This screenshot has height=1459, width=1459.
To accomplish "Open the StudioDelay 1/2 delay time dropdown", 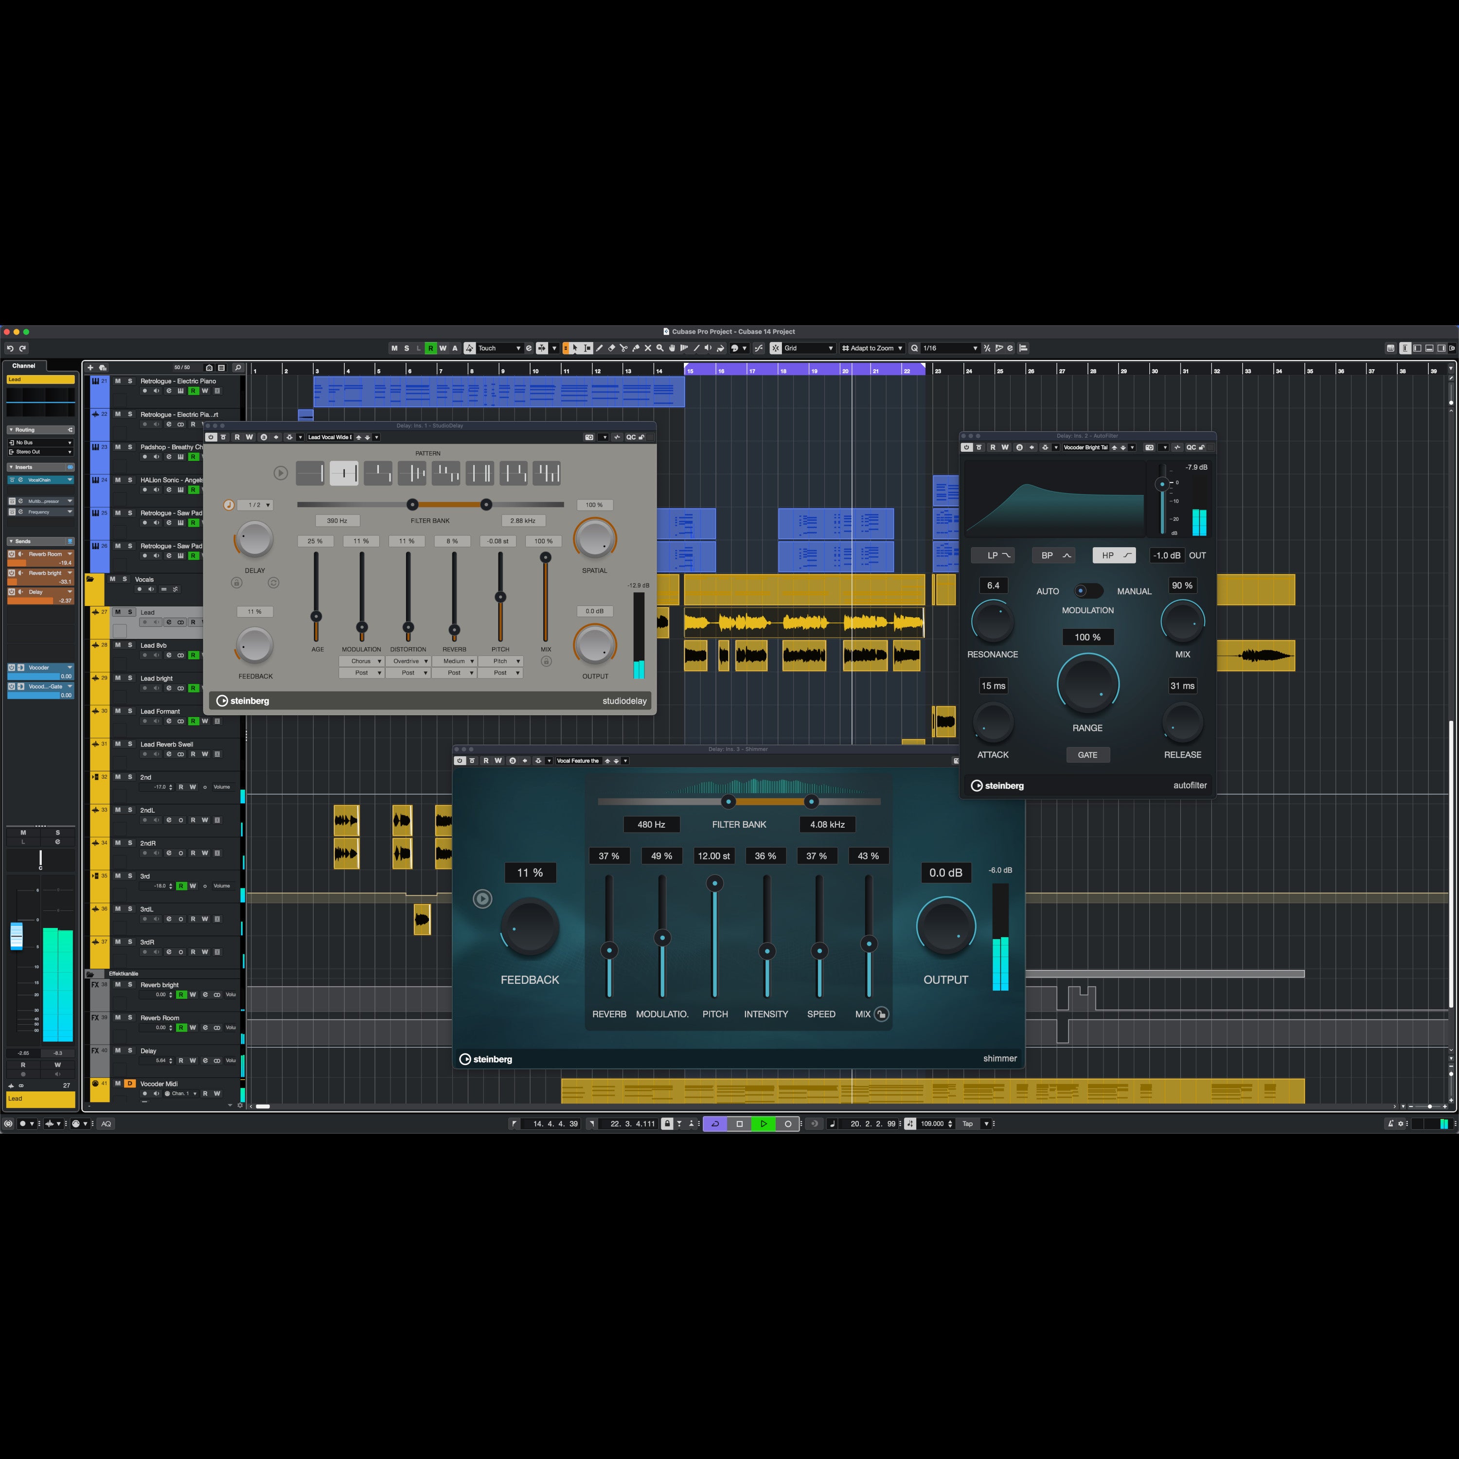I will pyautogui.click(x=255, y=505).
